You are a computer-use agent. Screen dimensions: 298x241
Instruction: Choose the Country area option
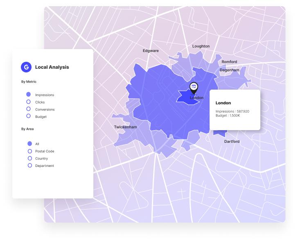pos(29,158)
